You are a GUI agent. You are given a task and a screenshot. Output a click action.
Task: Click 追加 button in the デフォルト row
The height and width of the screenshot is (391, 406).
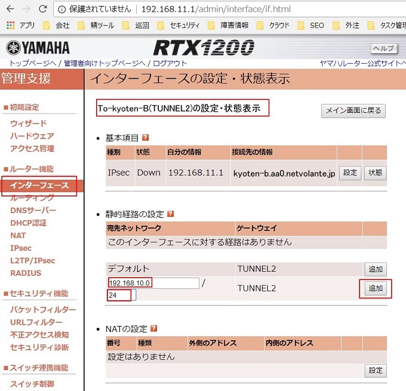pos(376,269)
